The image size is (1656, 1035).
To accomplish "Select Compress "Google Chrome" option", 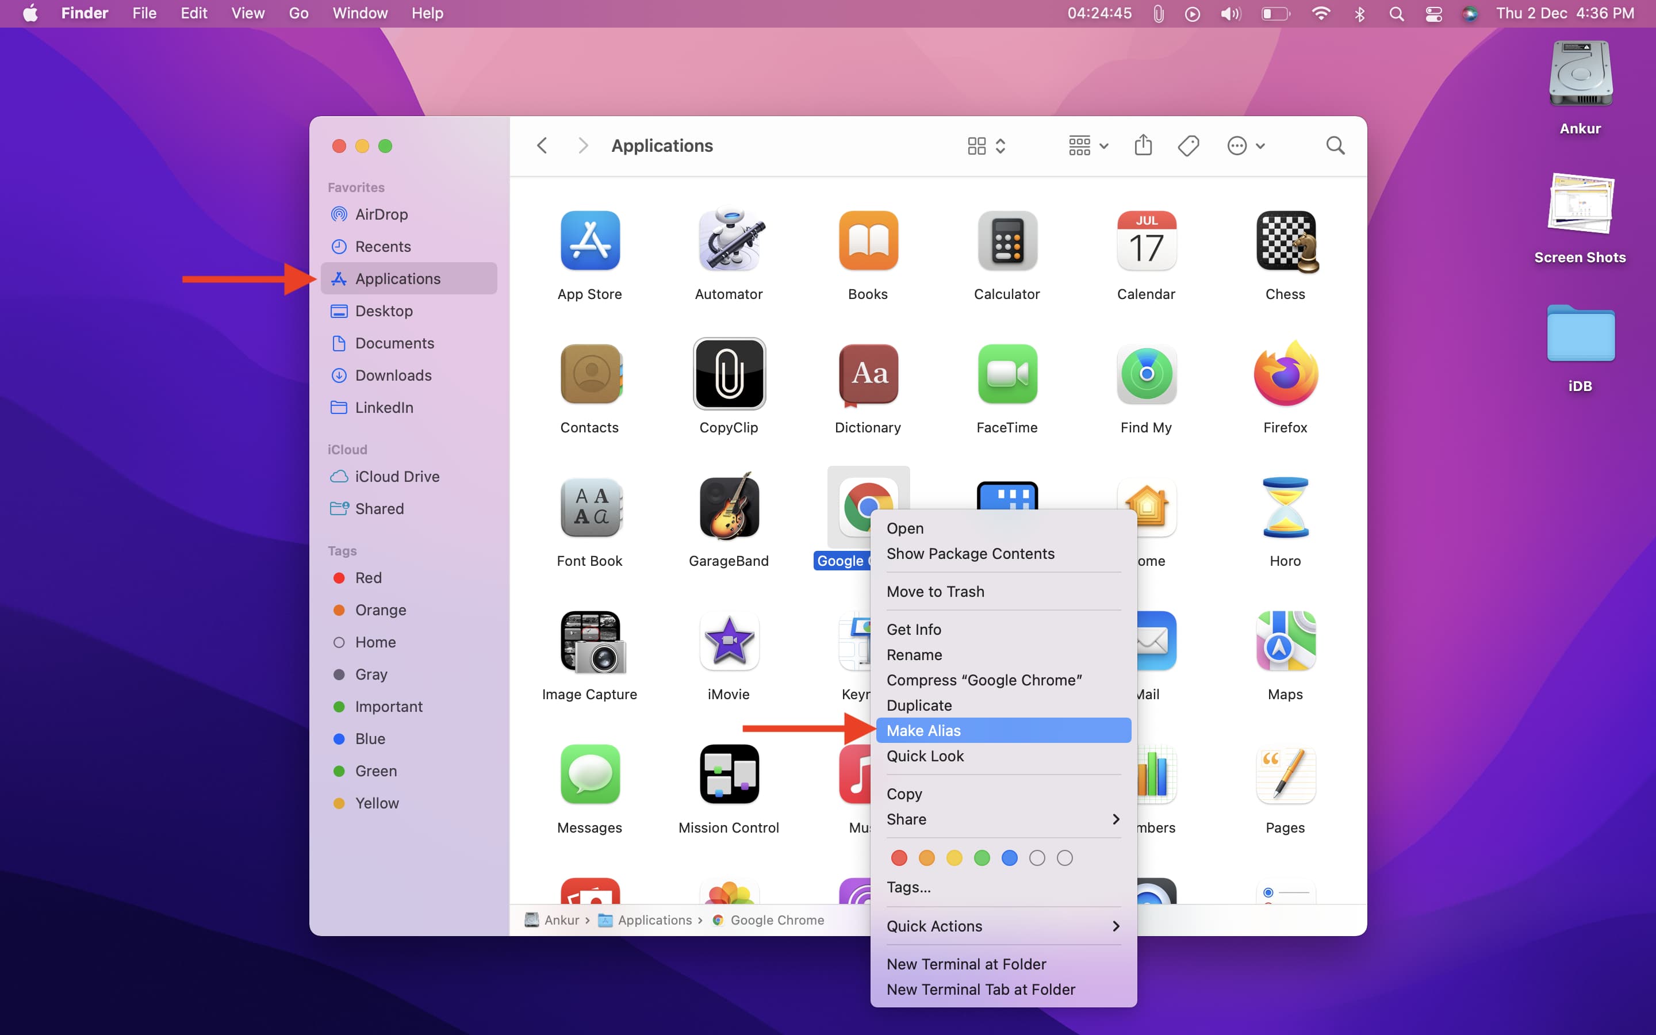I will (1003, 680).
